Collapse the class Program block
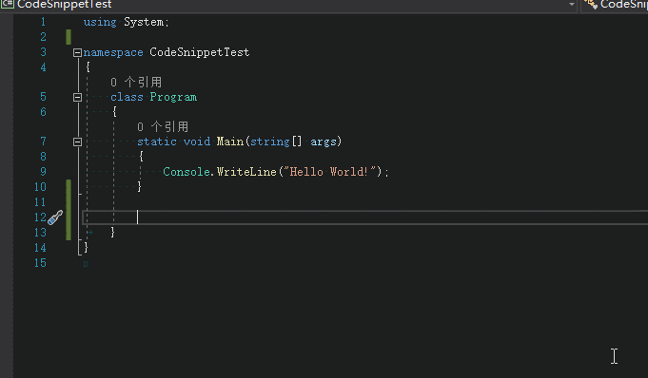This screenshot has width=648, height=378. pyautogui.click(x=77, y=98)
